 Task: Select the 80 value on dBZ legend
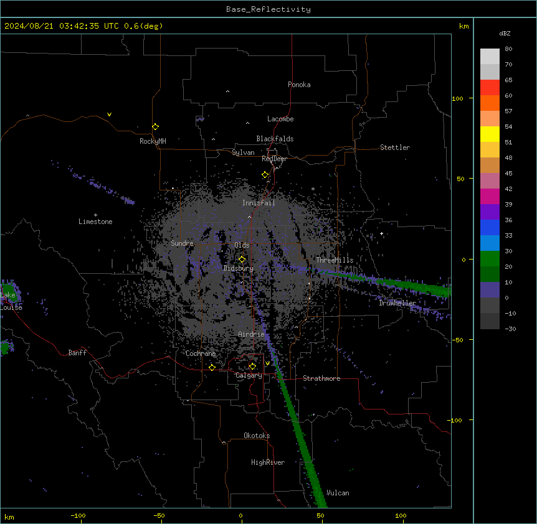point(508,49)
